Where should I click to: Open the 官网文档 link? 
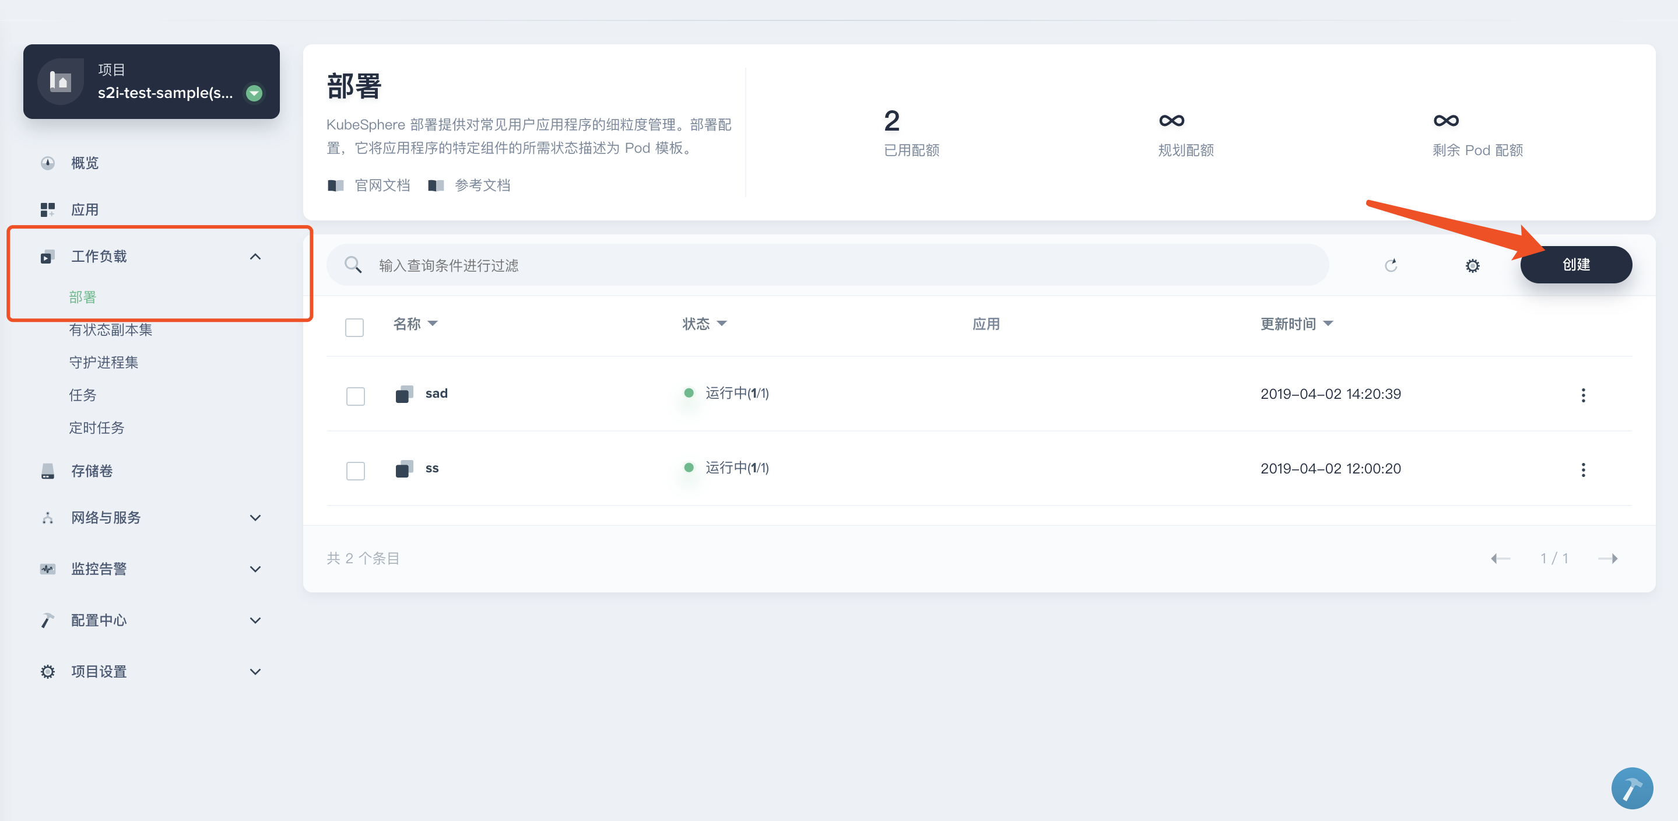[x=382, y=185]
